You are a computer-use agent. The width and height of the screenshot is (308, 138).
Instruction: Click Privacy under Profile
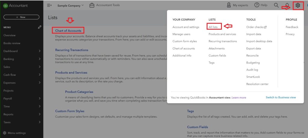[290, 34]
